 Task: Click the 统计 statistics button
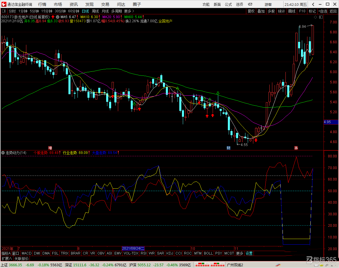(281, 11)
